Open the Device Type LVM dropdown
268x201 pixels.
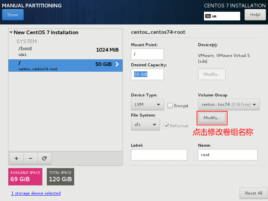(147, 105)
